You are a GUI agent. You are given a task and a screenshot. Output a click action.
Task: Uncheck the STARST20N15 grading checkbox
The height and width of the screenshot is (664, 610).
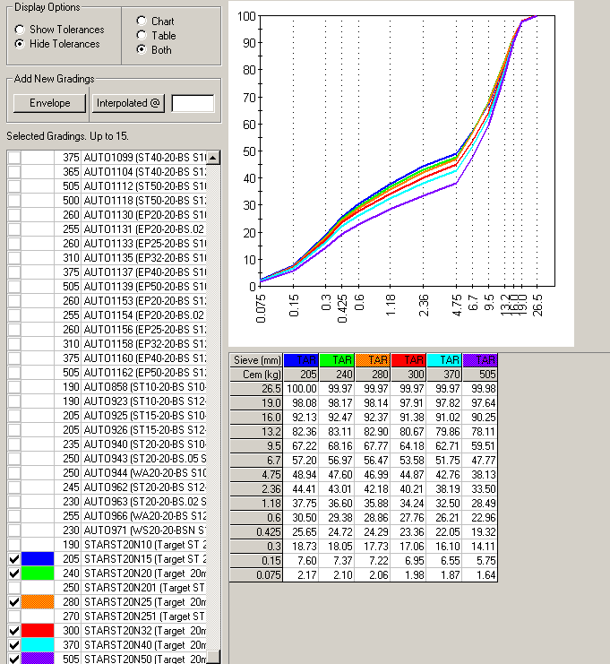14,559
